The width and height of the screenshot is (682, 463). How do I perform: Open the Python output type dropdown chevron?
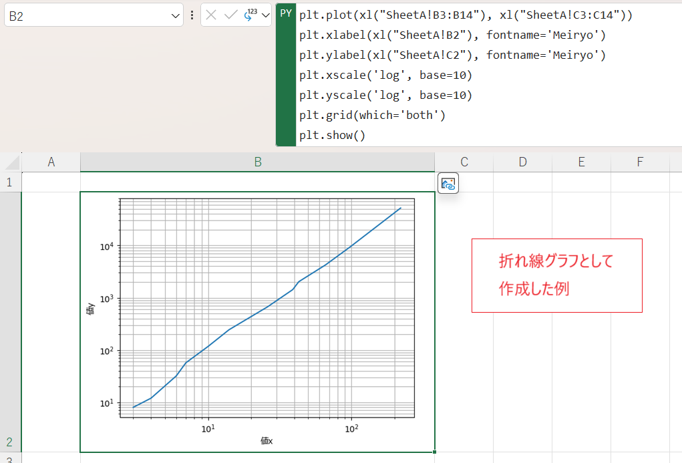[x=265, y=15]
